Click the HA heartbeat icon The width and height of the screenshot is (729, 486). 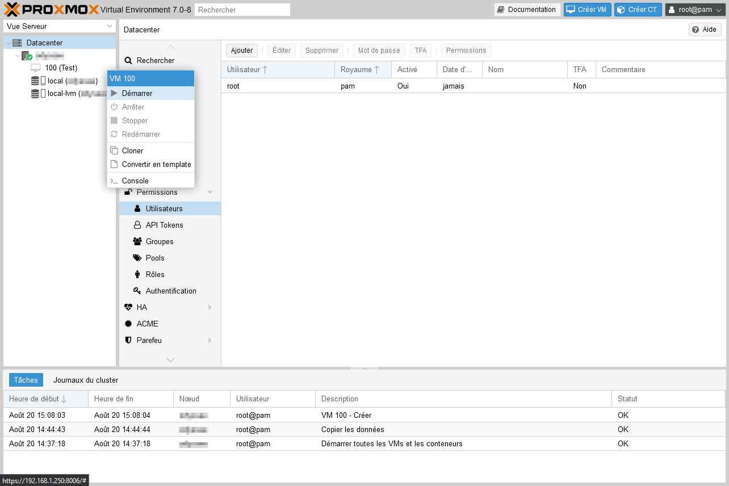click(x=128, y=308)
